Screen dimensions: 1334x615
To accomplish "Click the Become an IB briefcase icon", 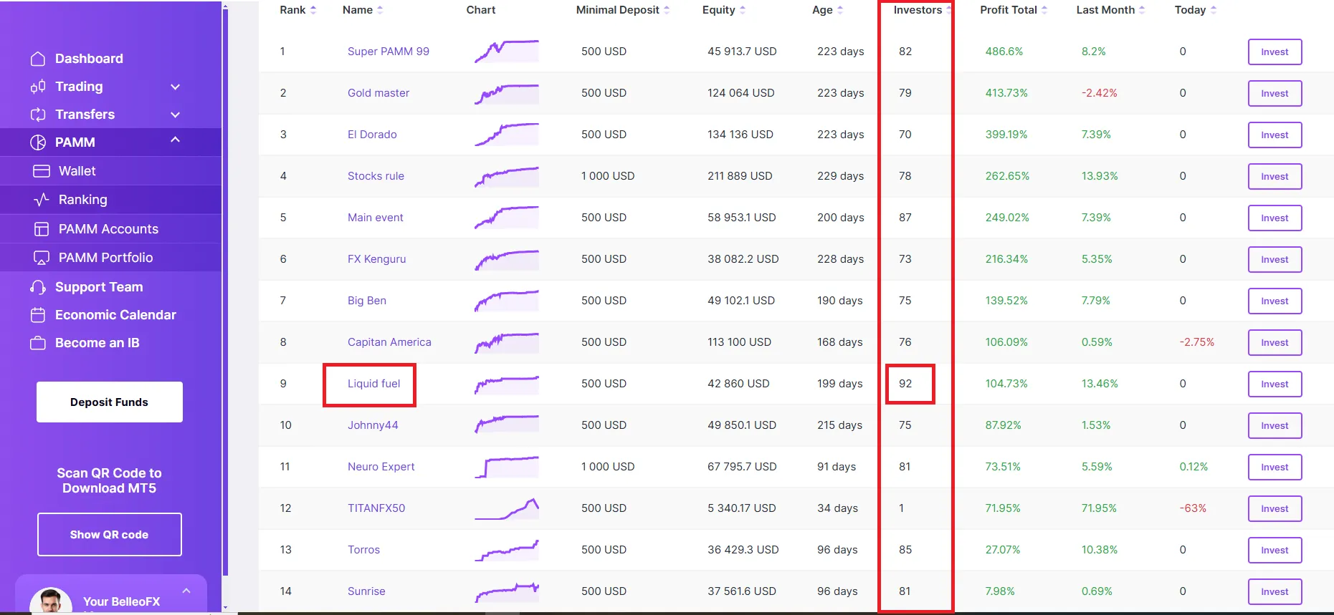I will (38, 343).
